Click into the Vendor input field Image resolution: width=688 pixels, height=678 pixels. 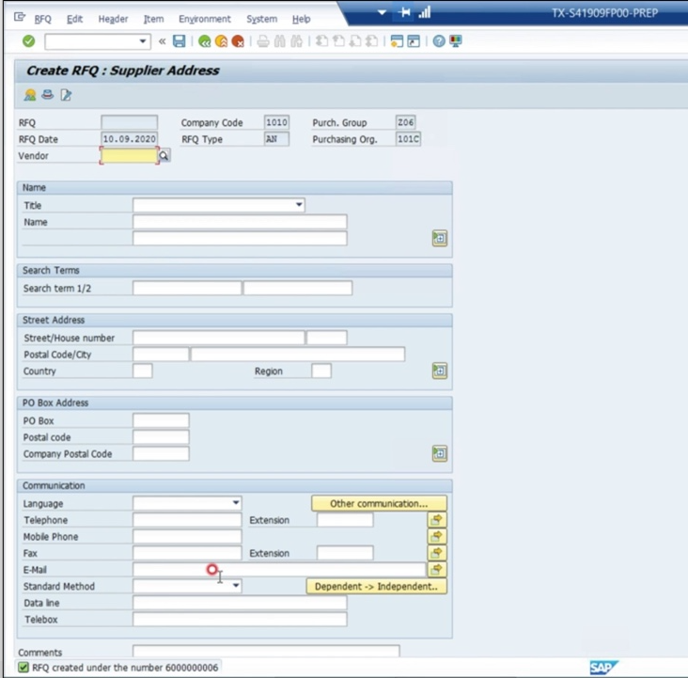[x=129, y=155]
